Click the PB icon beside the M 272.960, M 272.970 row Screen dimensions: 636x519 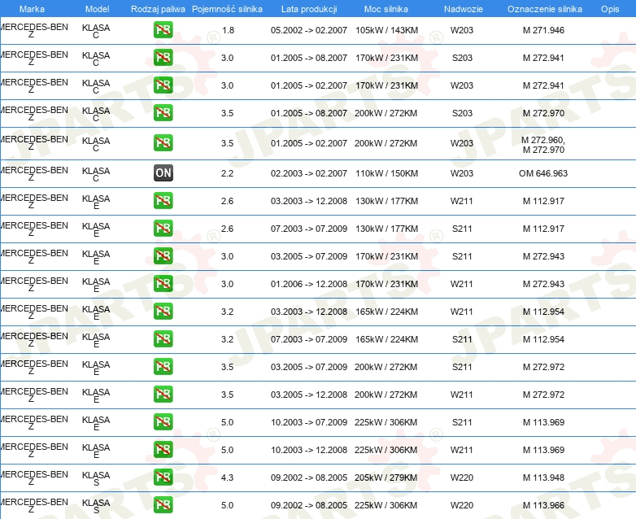point(163,143)
